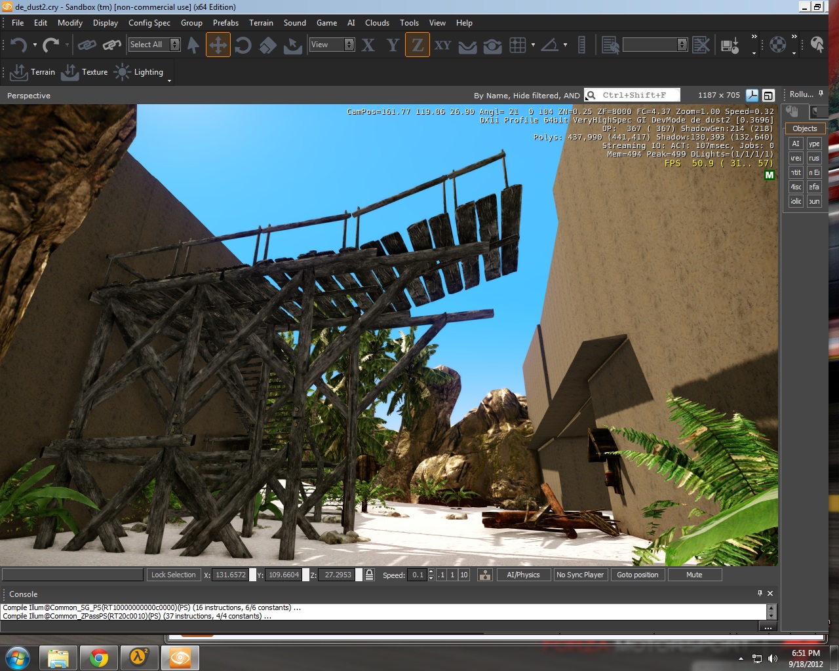Viewport: 839px width, 671px height.
Task: Toggle the lock icon beside Z coordinate
Action: [x=370, y=575]
